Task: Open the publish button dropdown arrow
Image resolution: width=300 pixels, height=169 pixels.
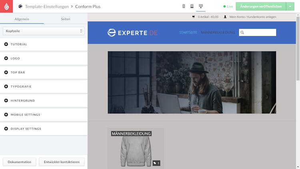Action: tap(290, 6)
